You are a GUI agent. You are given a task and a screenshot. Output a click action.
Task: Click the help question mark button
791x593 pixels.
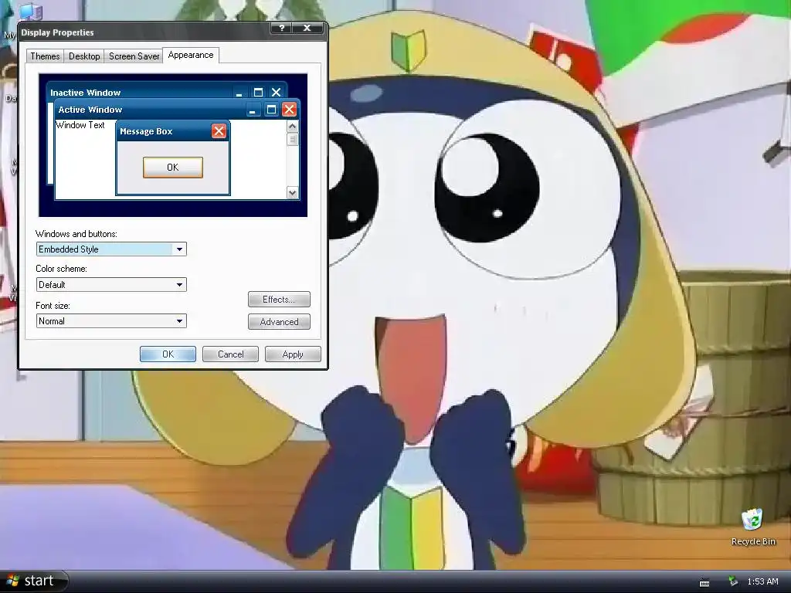(x=282, y=29)
